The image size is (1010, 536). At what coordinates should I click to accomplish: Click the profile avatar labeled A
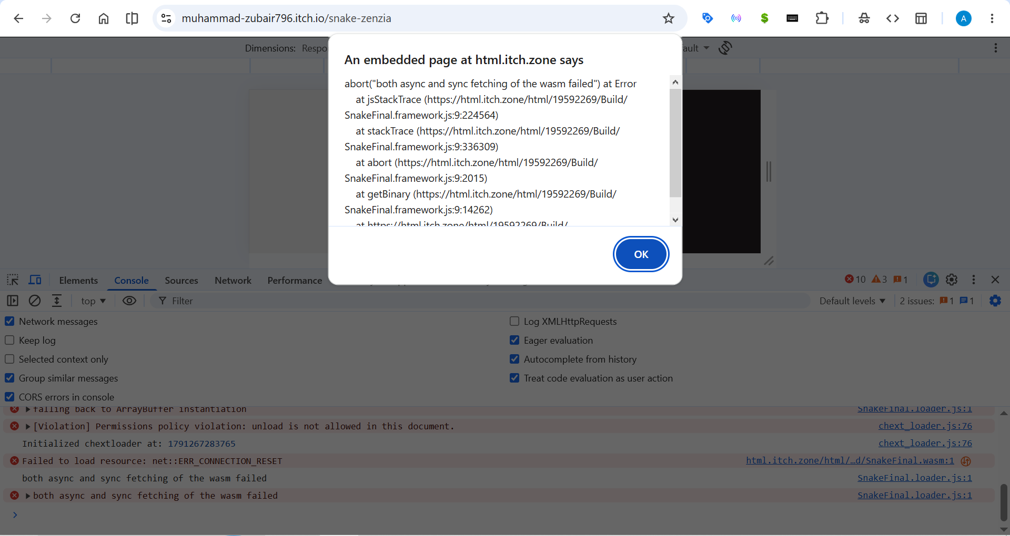(x=963, y=18)
